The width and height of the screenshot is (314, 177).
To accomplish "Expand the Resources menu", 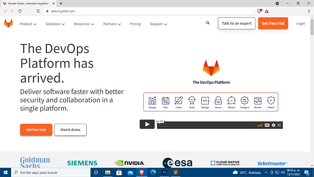I will (x=84, y=24).
